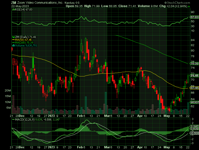Viewport: 199px width, 150px height.
Task: Click the 67.83 RSI tag on right axis
Action: click(194, 17)
